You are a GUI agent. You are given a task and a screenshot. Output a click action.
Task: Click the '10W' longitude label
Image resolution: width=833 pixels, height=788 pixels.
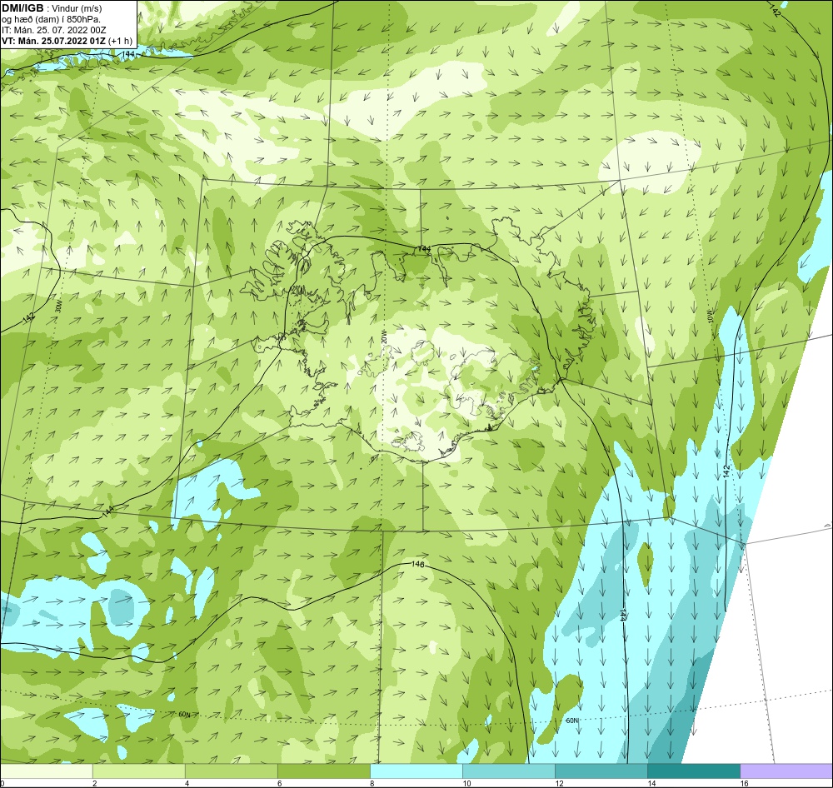(x=711, y=317)
